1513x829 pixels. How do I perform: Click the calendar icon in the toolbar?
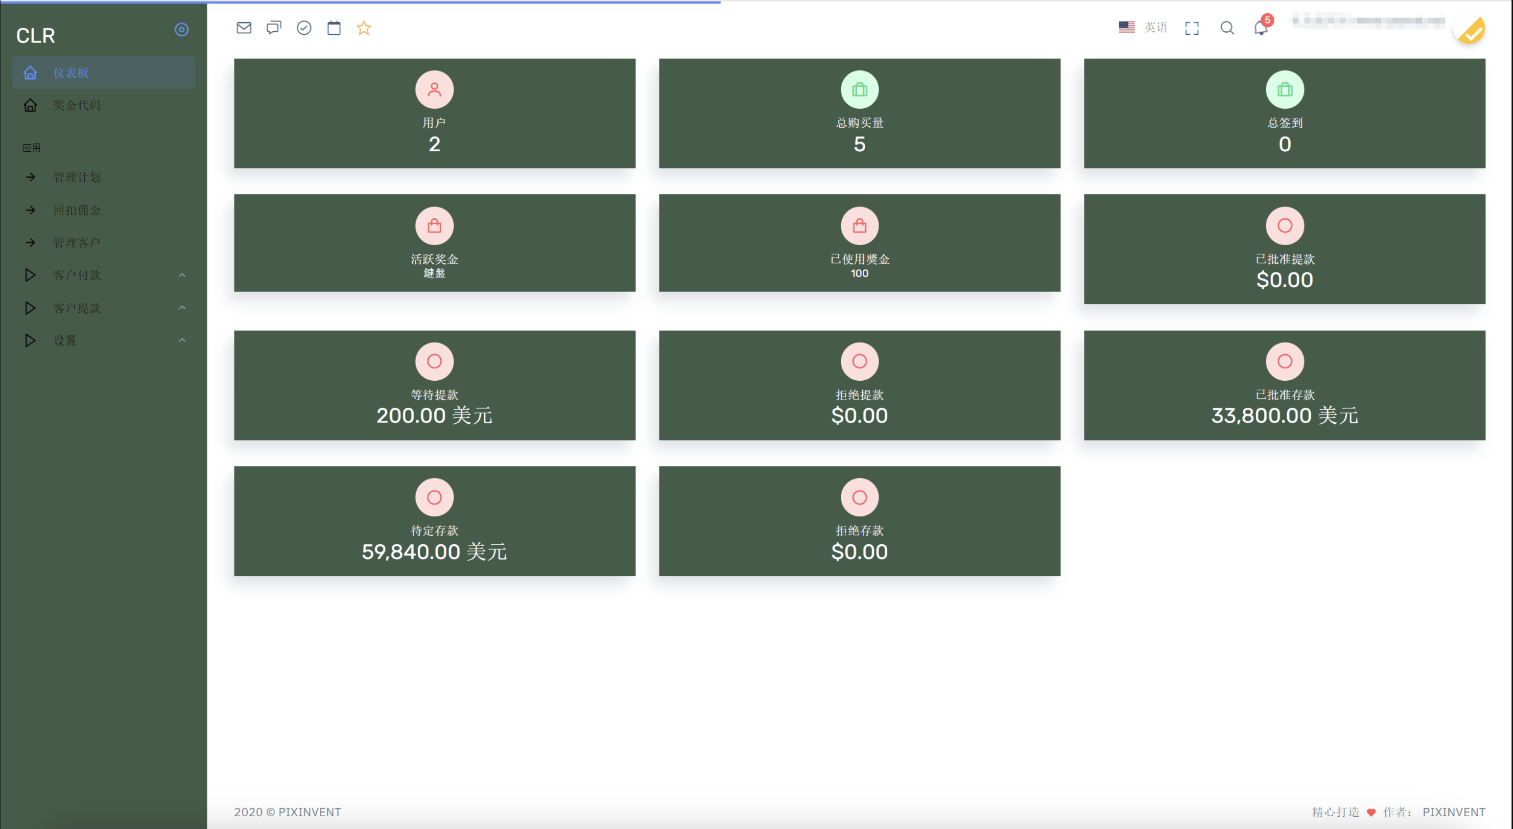(x=334, y=27)
